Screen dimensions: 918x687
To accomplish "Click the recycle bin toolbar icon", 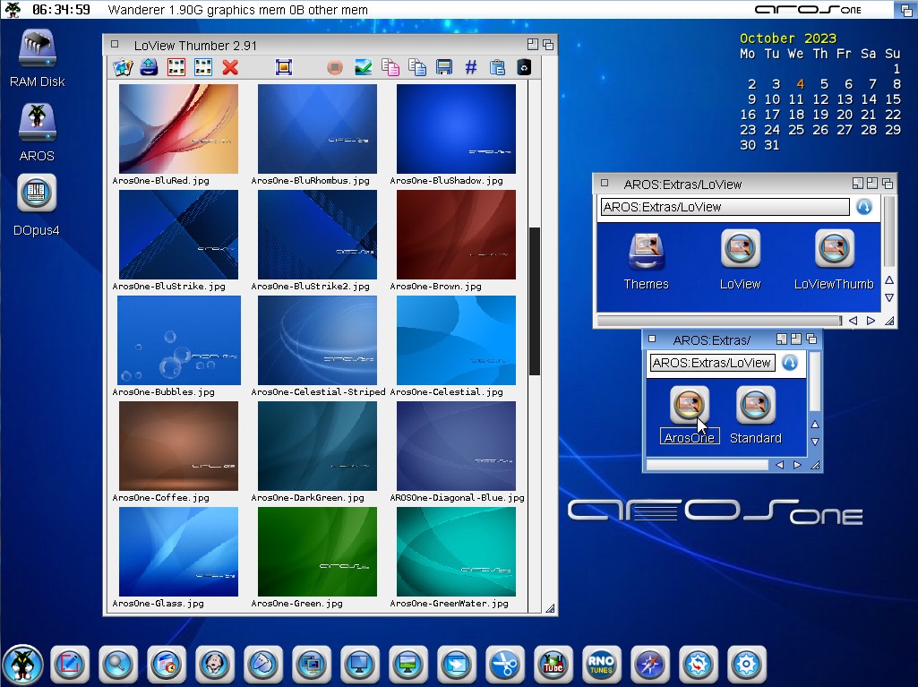I will 525,67.
